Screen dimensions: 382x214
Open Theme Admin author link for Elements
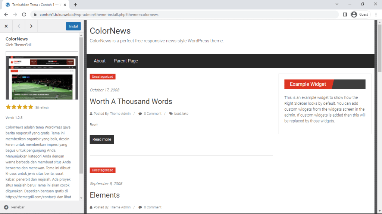(120, 207)
